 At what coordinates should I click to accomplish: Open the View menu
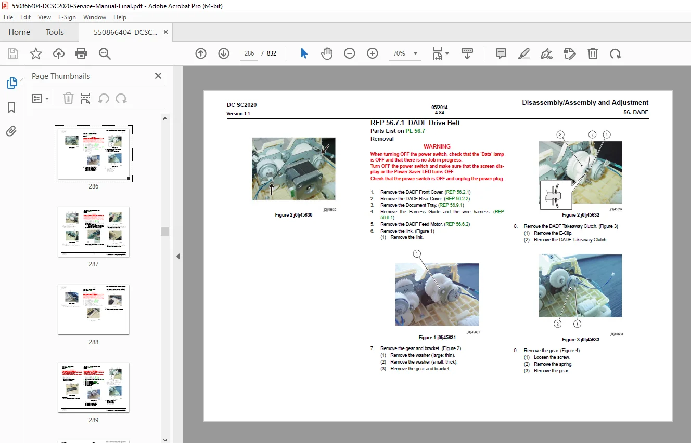44,17
